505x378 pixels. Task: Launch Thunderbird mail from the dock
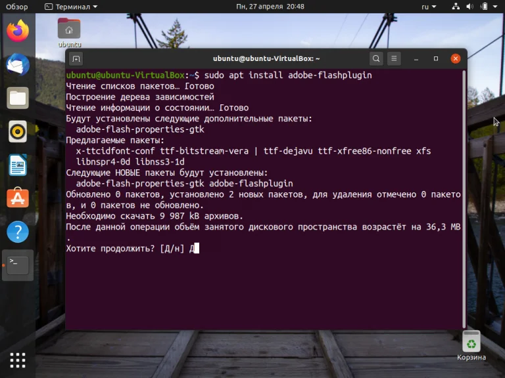pos(18,64)
